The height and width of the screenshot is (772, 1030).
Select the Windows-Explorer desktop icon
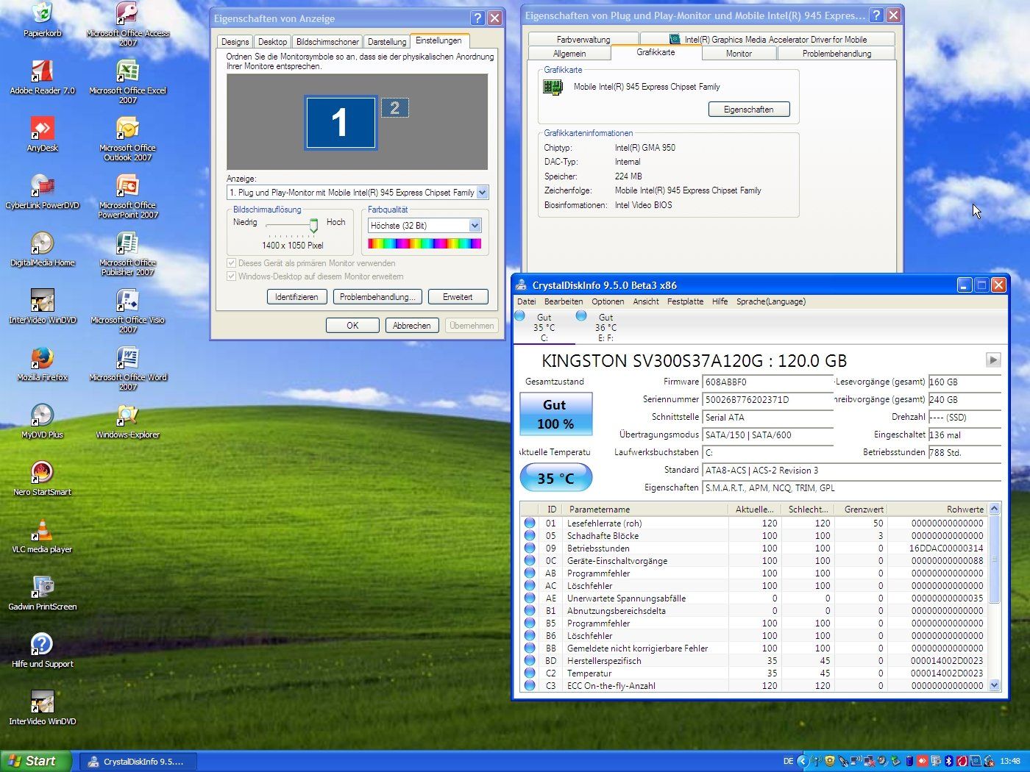(127, 421)
